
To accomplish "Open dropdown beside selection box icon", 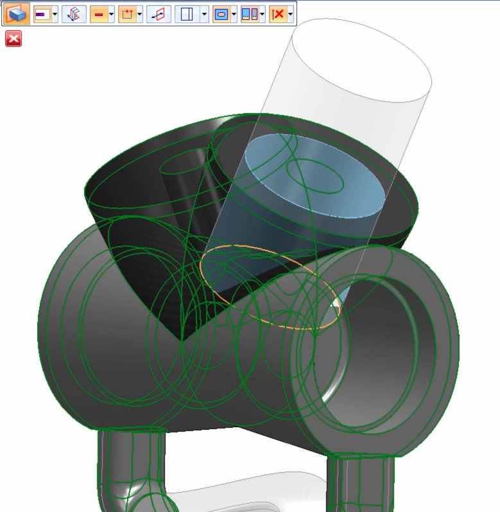I will (x=139, y=14).
